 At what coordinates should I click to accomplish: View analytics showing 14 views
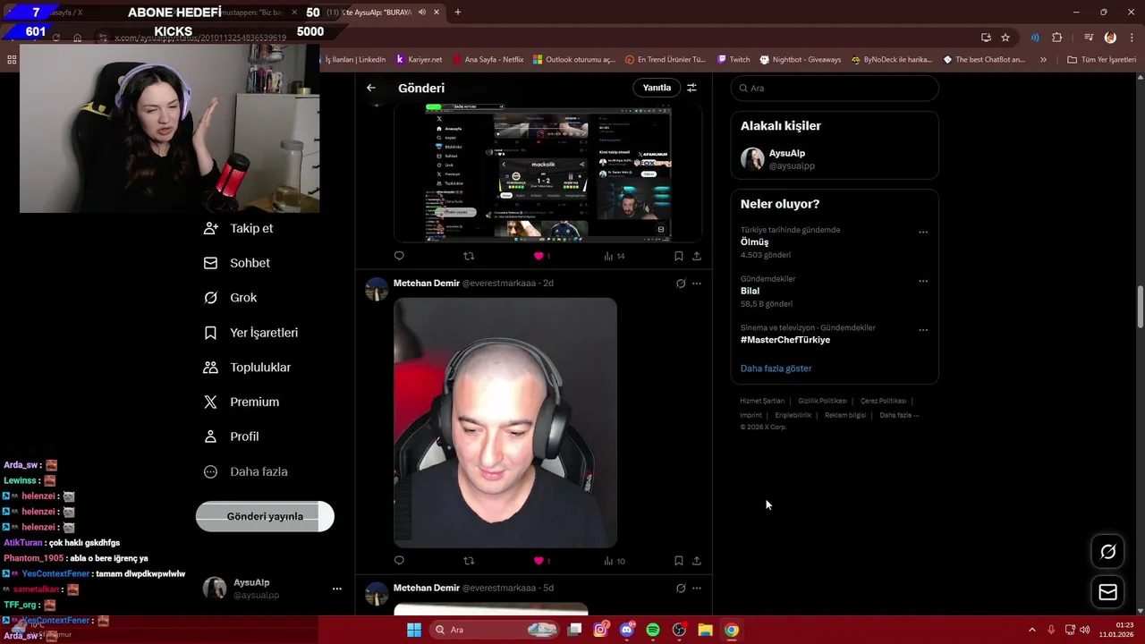pyautogui.click(x=614, y=256)
